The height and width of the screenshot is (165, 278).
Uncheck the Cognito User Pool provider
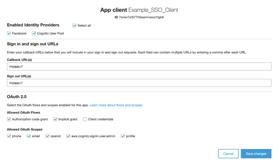coord(34,33)
